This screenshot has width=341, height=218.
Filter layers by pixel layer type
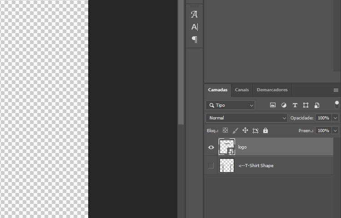click(273, 105)
